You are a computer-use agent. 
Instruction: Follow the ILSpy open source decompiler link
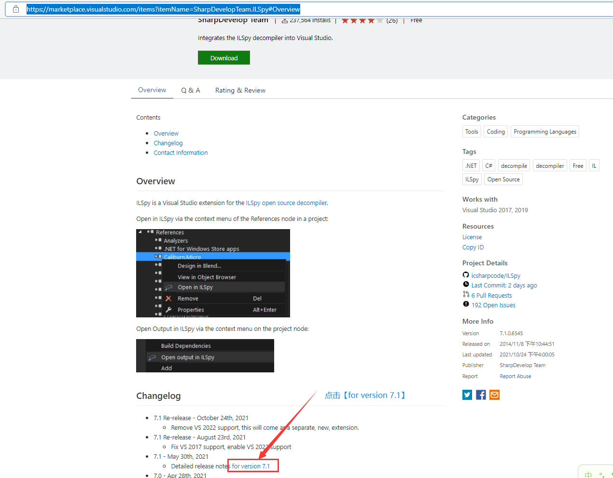point(287,203)
